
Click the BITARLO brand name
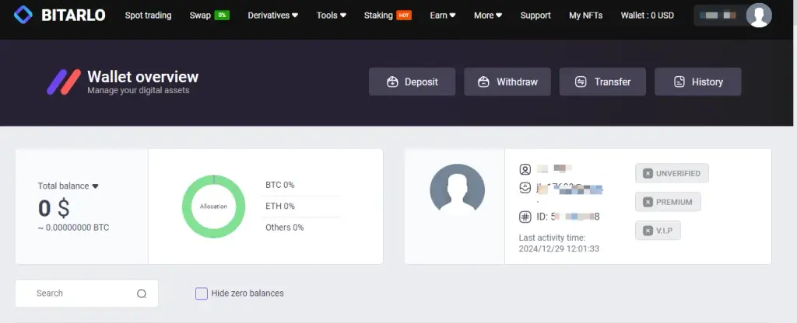click(x=73, y=16)
